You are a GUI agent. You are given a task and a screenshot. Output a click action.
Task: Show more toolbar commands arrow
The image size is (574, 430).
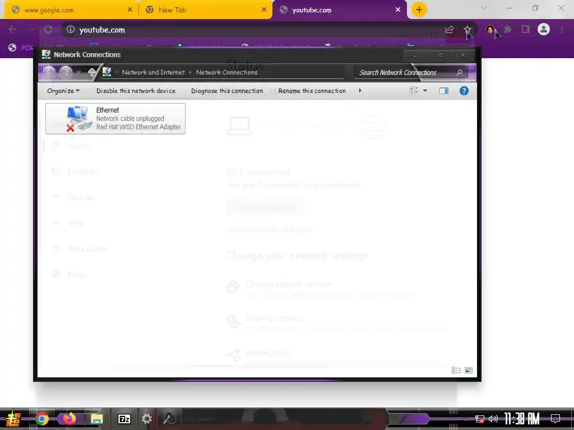coord(360,90)
